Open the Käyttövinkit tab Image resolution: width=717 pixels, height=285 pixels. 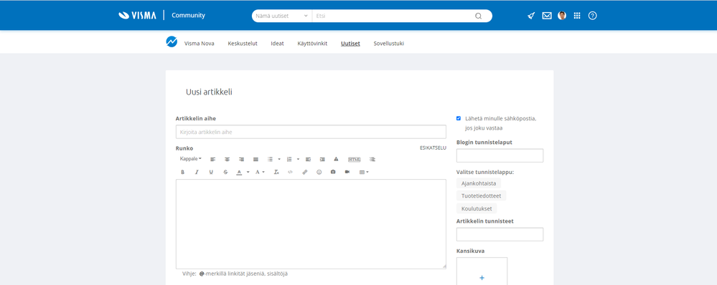[312, 44]
